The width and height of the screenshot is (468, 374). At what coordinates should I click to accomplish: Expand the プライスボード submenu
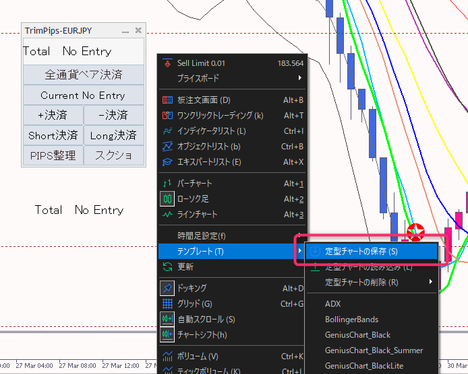click(299, 79)
